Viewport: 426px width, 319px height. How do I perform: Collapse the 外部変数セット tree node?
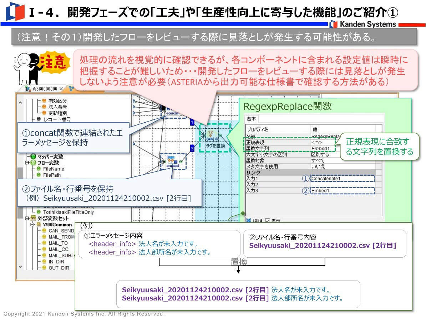pos(27,218)
